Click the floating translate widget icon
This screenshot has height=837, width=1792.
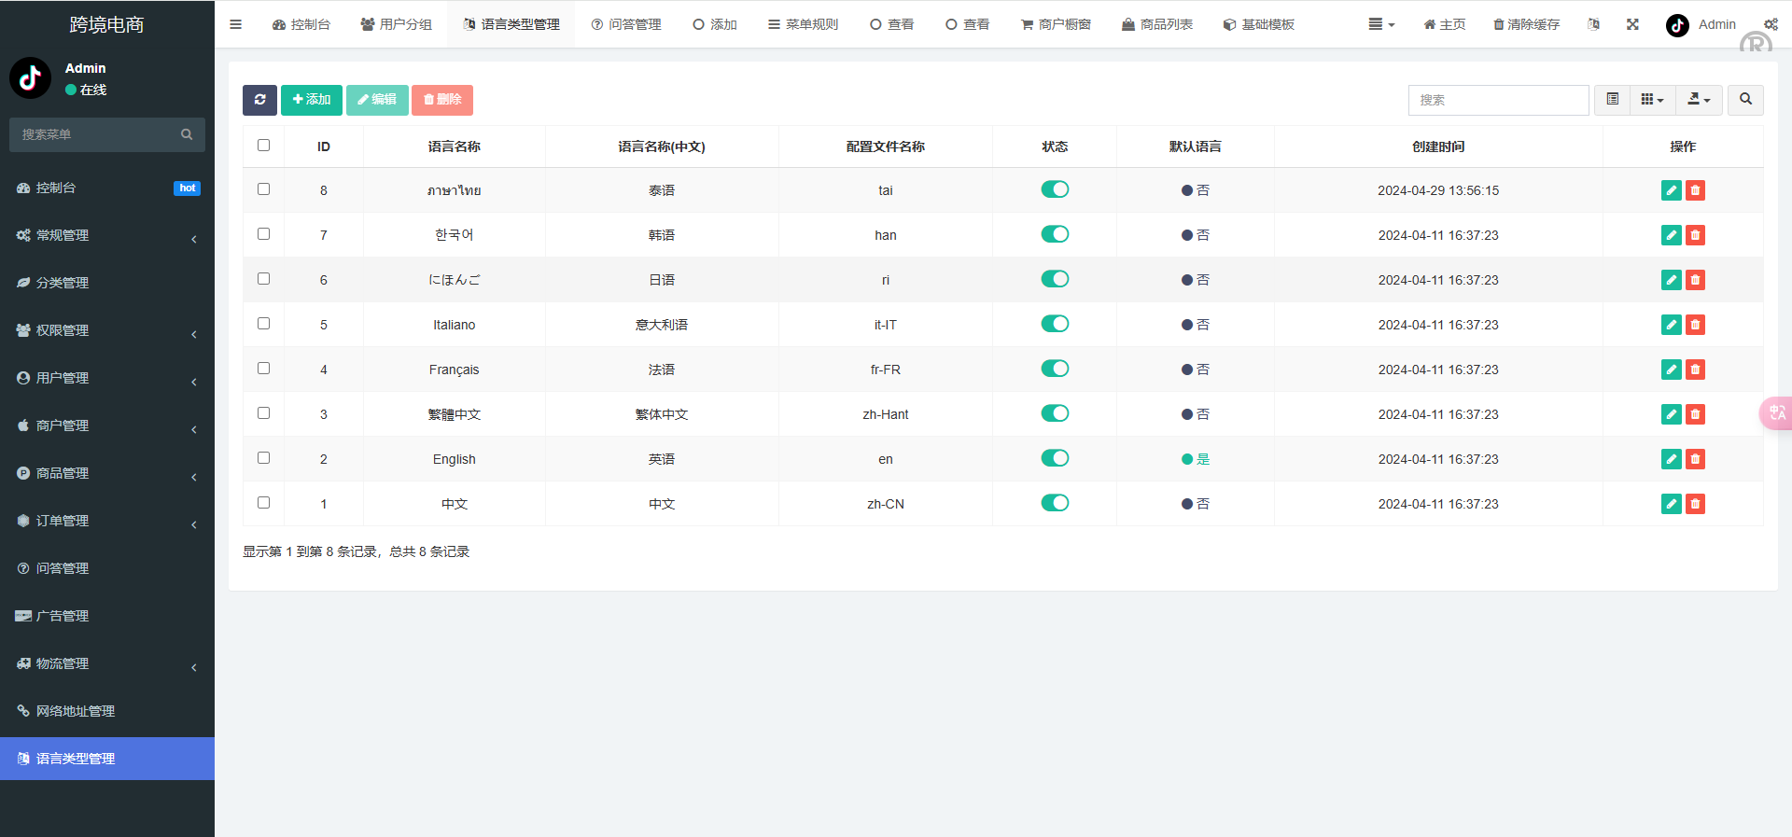1776,412
